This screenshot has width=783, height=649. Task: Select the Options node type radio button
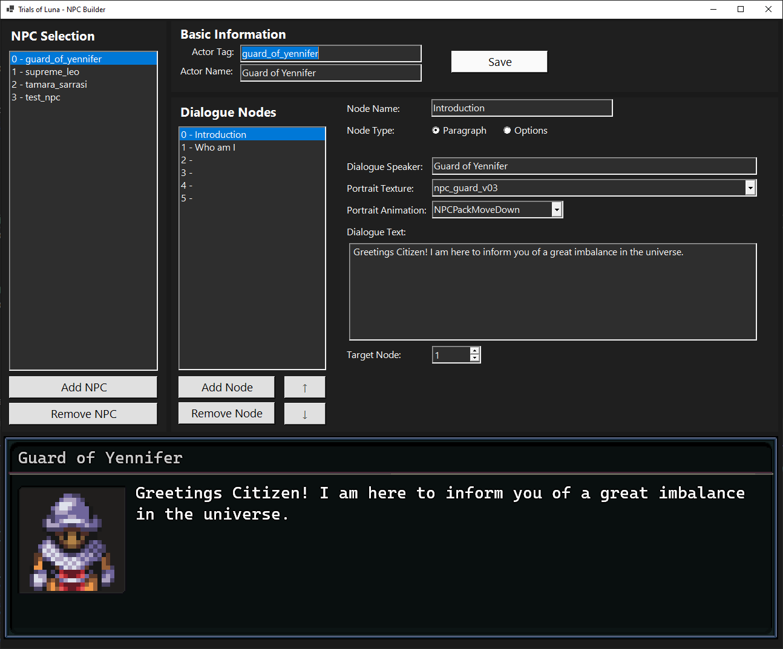coord(507,131)
